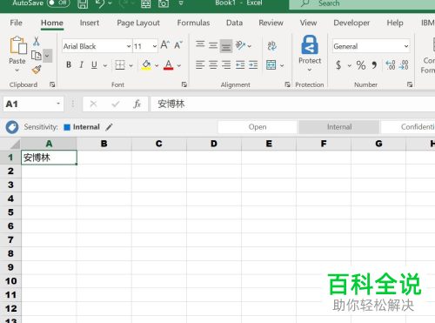Switch to the Page Layout tab

point(138,23)
